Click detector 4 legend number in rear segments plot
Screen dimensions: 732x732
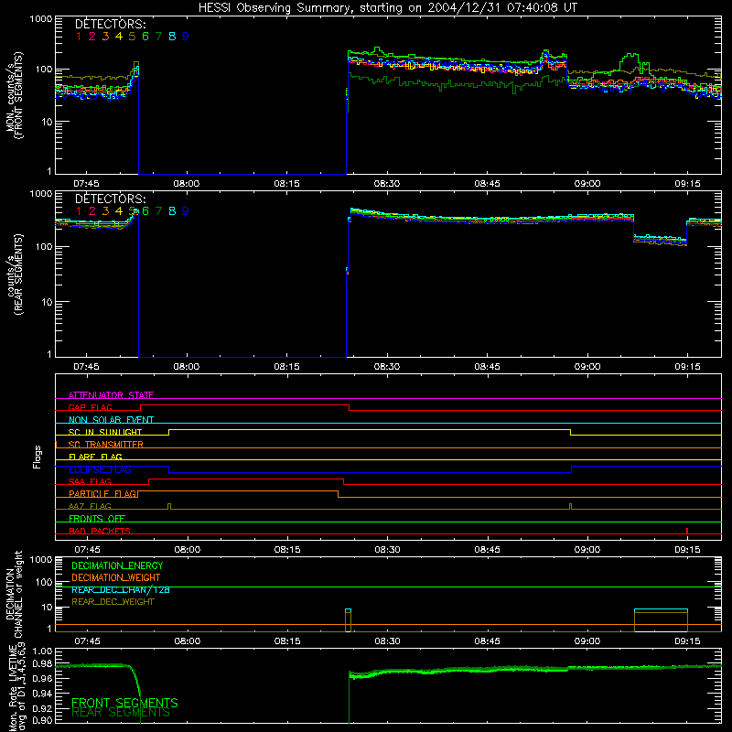click(x=119, y=211)
